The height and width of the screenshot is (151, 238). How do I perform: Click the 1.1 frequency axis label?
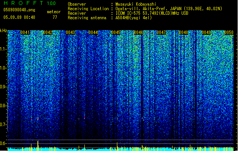pos(3,49)
